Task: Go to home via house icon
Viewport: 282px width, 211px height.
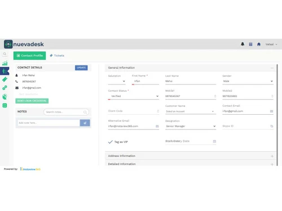Action: [x=259, y=44]
